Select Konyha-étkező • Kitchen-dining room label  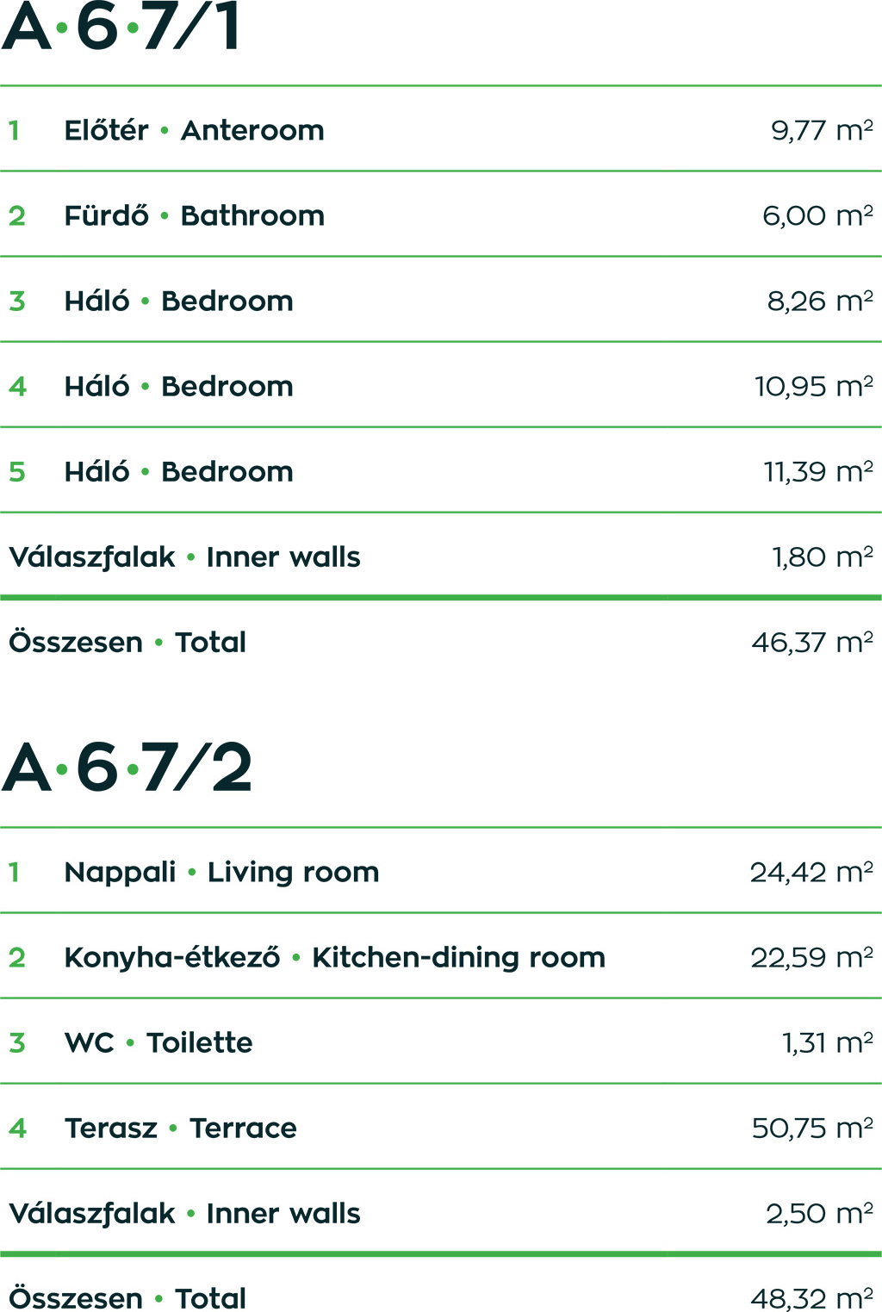click(x=334, y=957)
